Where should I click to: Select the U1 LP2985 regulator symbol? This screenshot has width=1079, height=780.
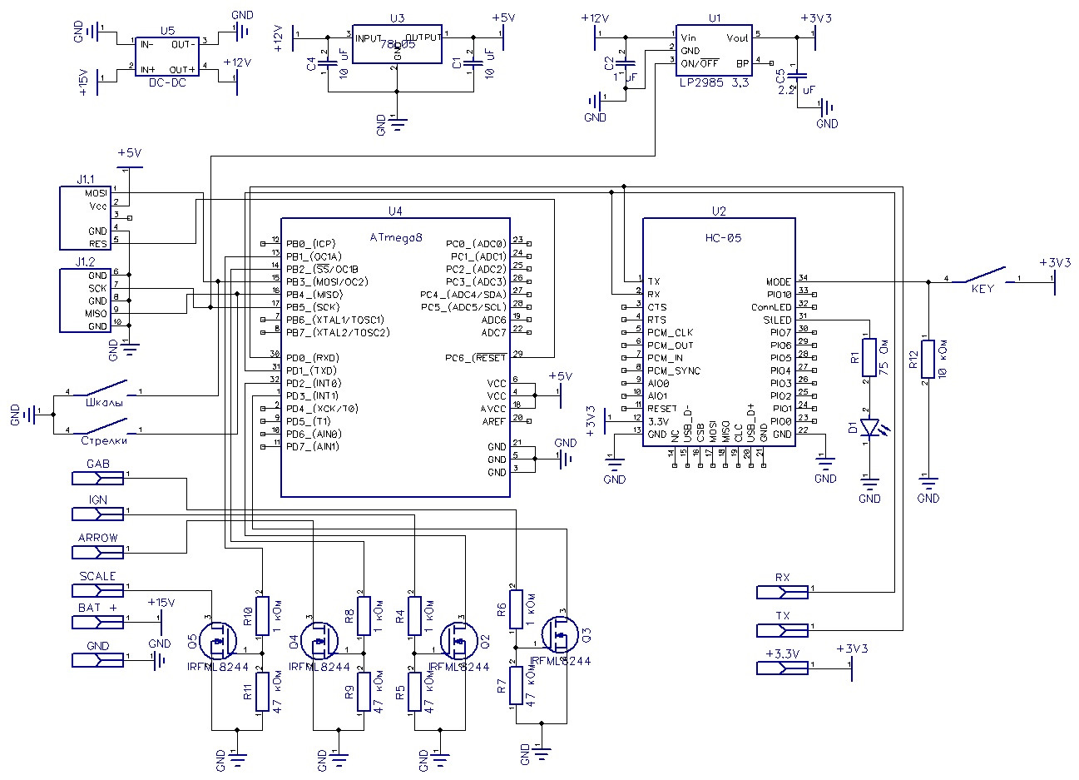click(x=714, y=50)
